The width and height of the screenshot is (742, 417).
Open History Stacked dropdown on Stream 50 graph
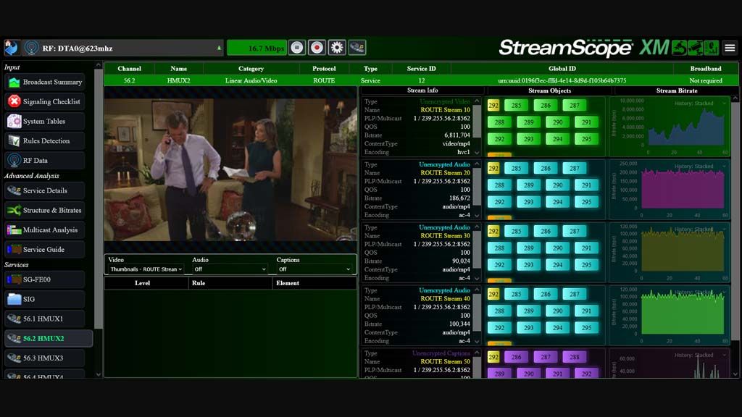pyautogui.click(x=699, y=355)
